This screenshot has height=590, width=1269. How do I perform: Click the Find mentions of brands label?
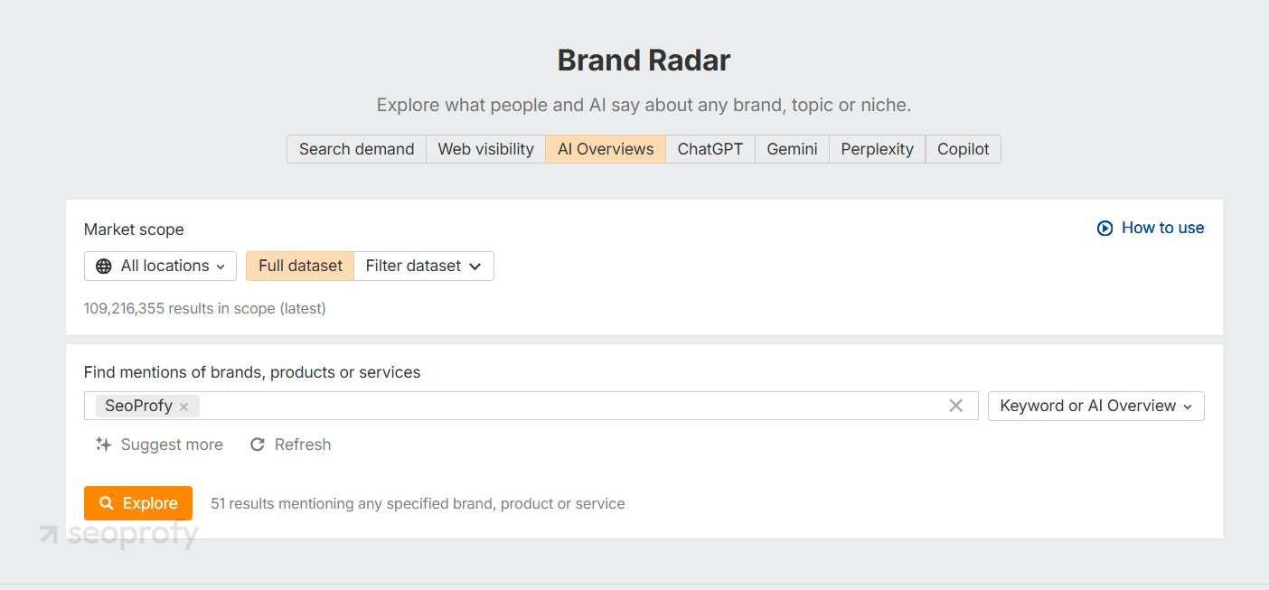[252, 372]
